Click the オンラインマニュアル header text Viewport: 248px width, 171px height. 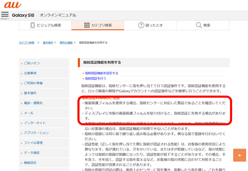(x=58, y=15)
